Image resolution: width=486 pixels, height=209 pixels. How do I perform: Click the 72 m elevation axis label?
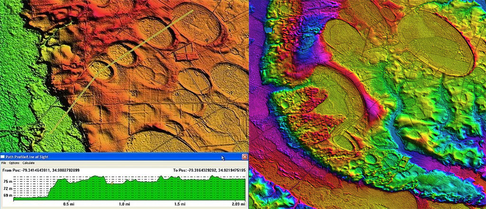(x=7, y=188)
